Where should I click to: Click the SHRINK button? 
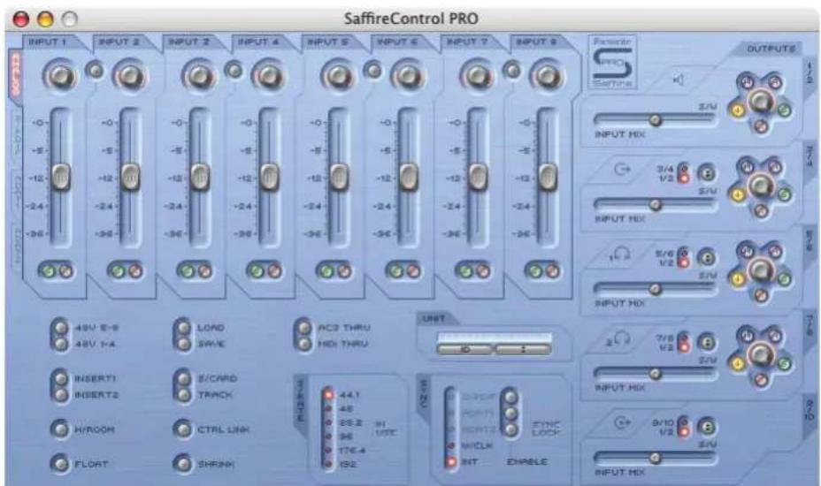point(183,464)
